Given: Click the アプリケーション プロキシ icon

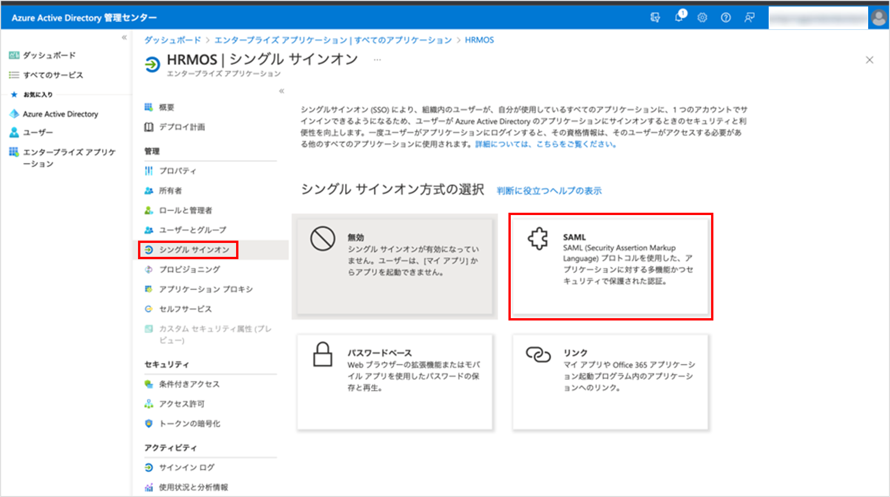Looking at the screenshot, I should pos(149,289).
